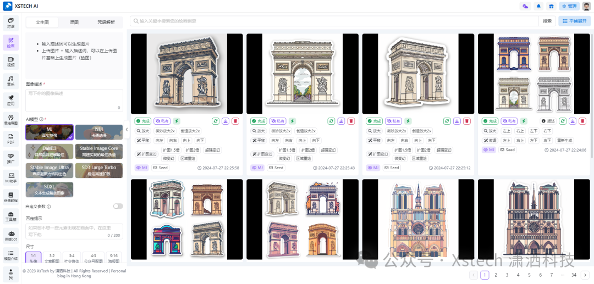Select the 3:4 社交媒体 size option
Viewport: 594px width, 284px height.
coord(71,258)
